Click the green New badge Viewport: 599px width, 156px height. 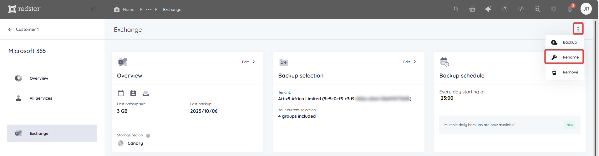click(570, 125)
